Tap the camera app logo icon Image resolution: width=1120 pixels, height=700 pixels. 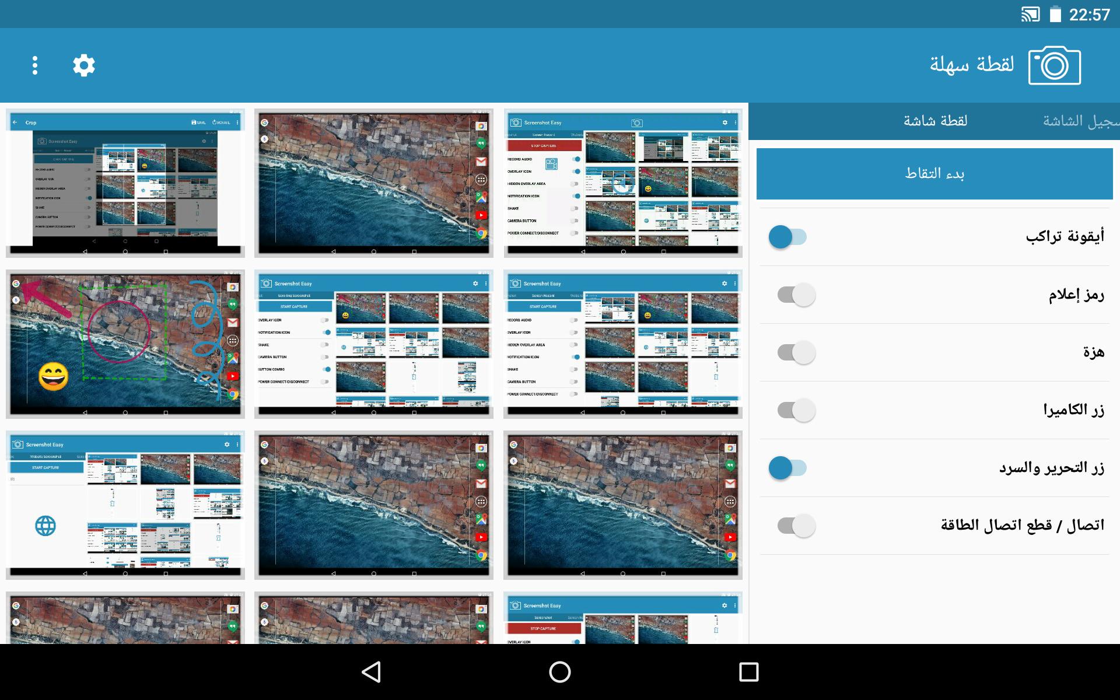(x=1055, y=65)
